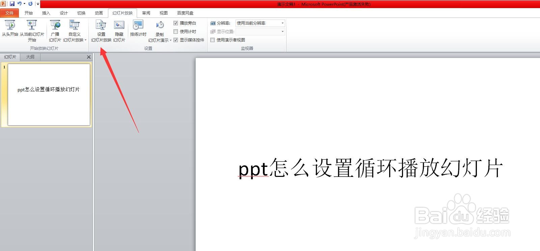
Task: Switch to Animations (动画) tab
Action: [99, 13]
